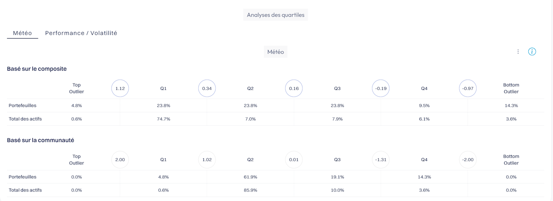Click the 0.34 threshold circle
This screenshot has height=201, width=553.
(x=207, y=88)
